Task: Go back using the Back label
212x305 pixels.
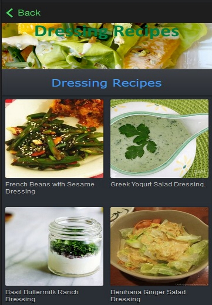Action: click(x=29, y=13)
